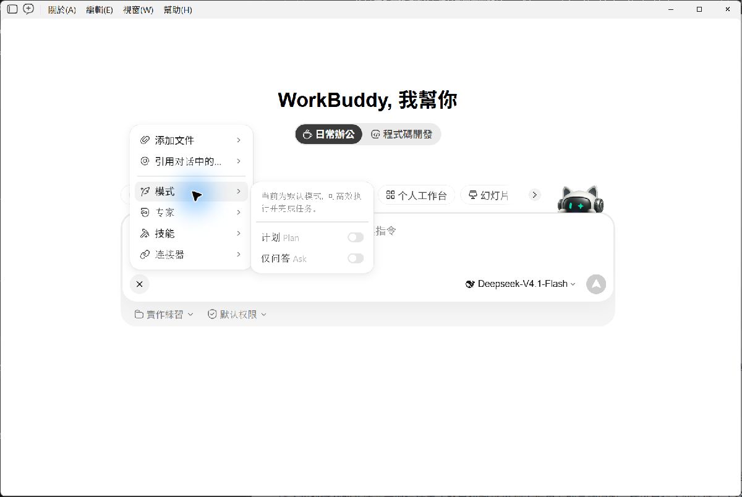Switch to 程式碼開發 mode
This screenshot has height=497, width=742.
click(401, 134)
